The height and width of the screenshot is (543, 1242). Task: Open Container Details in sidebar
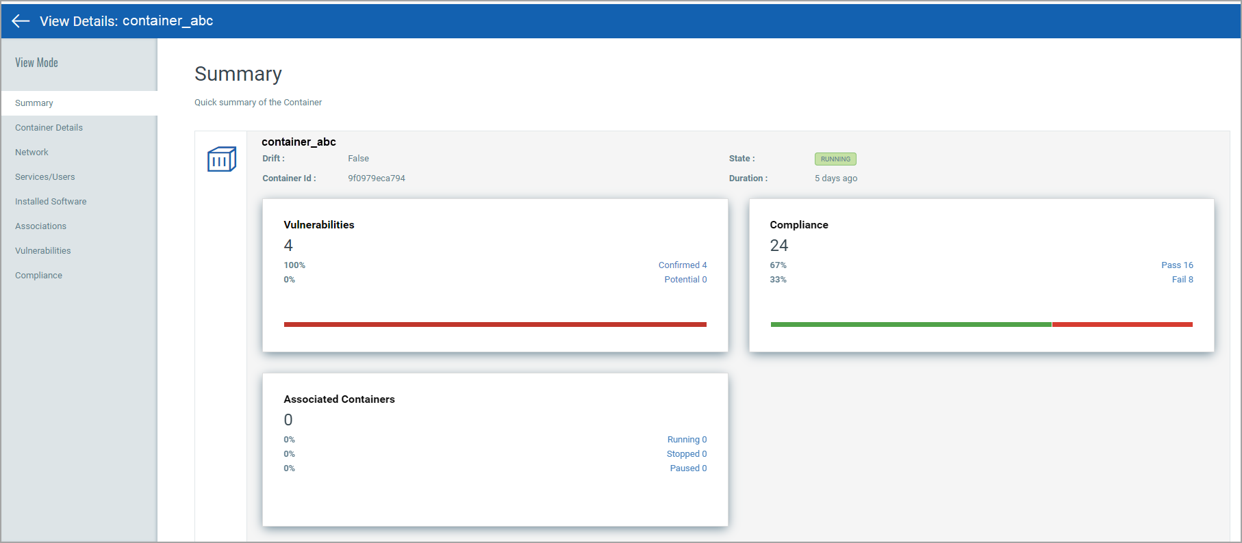pyautogui.click(x=79, y=128)
